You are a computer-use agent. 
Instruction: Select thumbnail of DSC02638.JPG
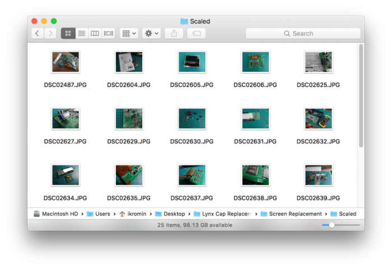click(x=255, y=175)
